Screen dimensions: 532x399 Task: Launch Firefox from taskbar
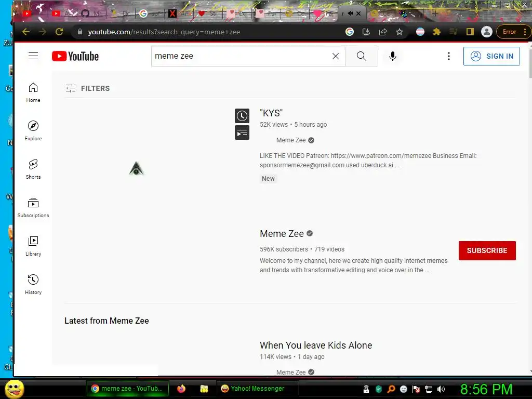(x=181, y=389)
